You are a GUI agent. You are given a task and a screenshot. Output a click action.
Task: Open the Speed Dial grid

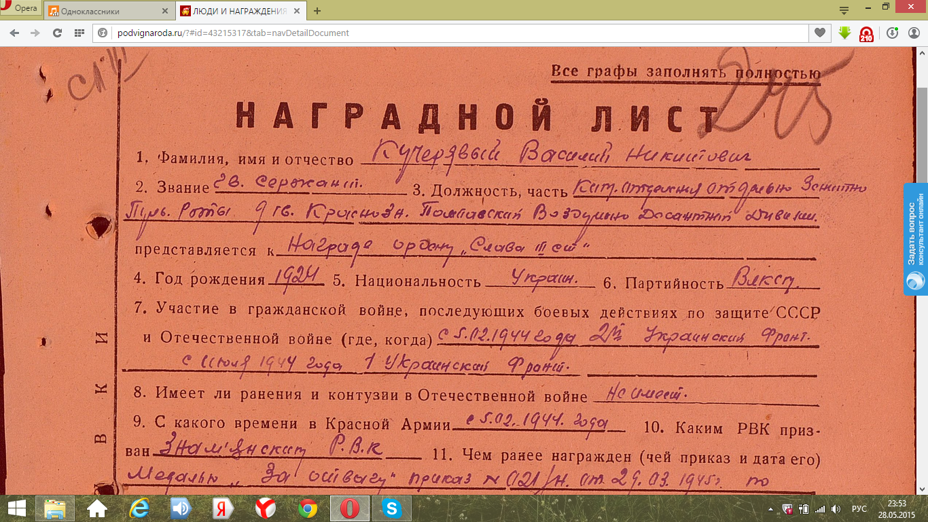click(x=79, y=33)
